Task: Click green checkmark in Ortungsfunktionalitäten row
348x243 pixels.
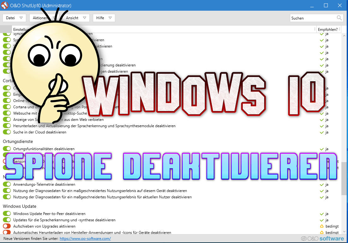Action: tap(321, 149)
